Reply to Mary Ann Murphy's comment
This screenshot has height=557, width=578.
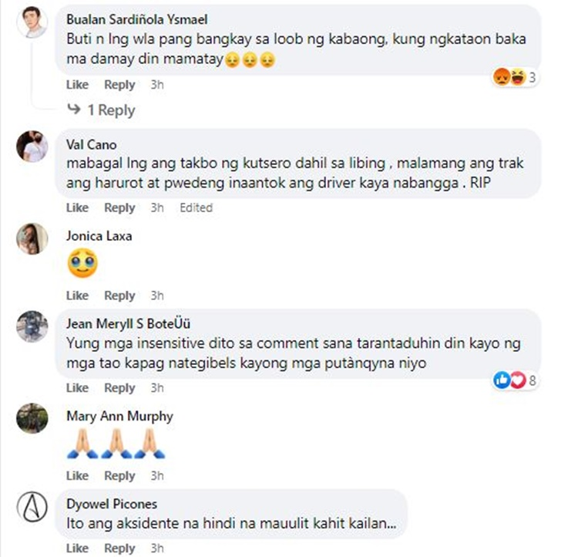point(119,475)
